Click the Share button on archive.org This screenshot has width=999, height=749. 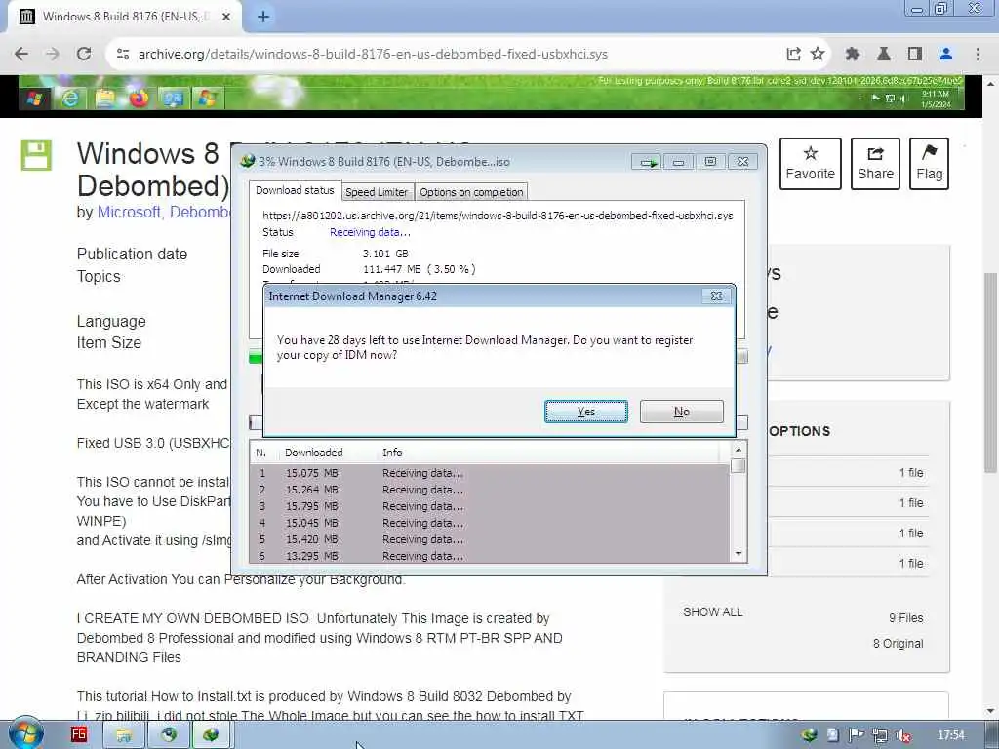(875, 164)
